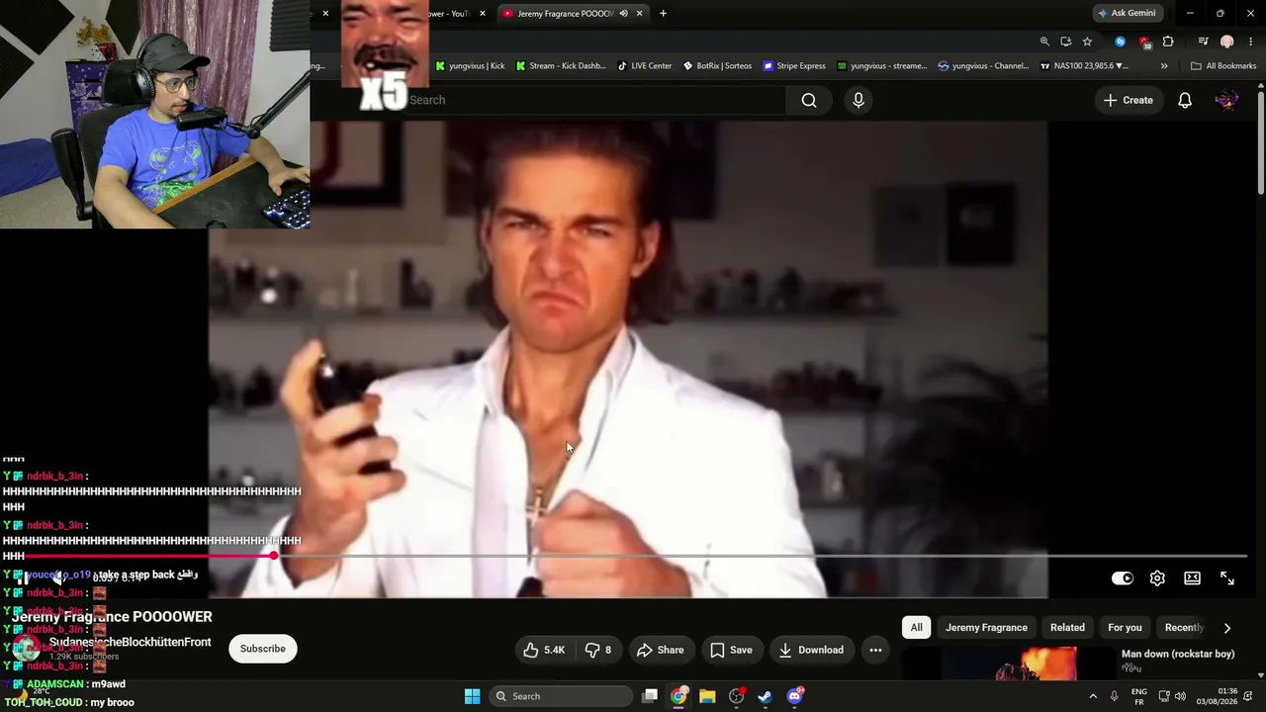
Task: Click the YouTube search input field
Action: click(593, 100)
